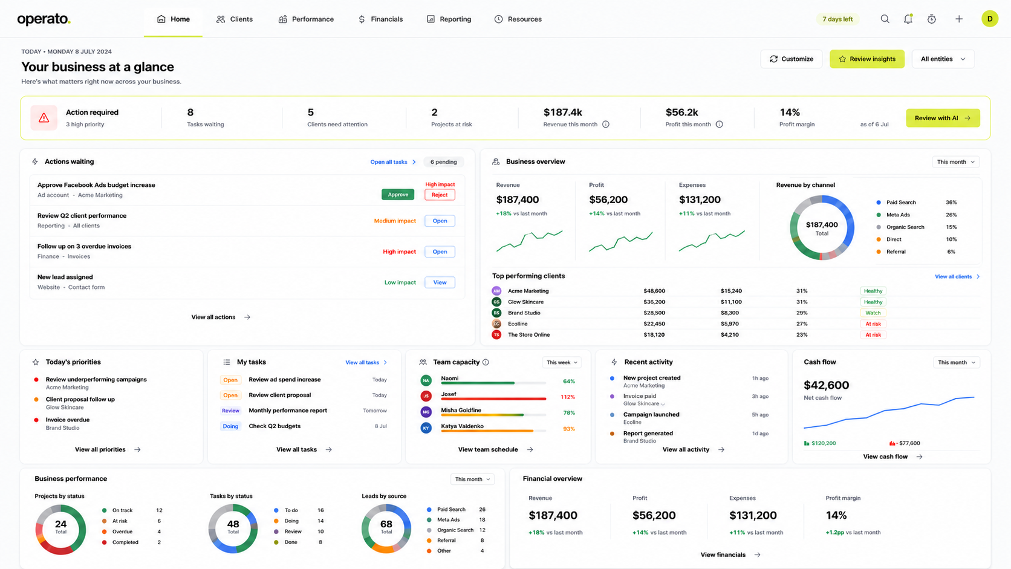Viewport: 1011px width, 569px height.
Task: Open Business overview This month dropdown
Action: coord(955,162)
